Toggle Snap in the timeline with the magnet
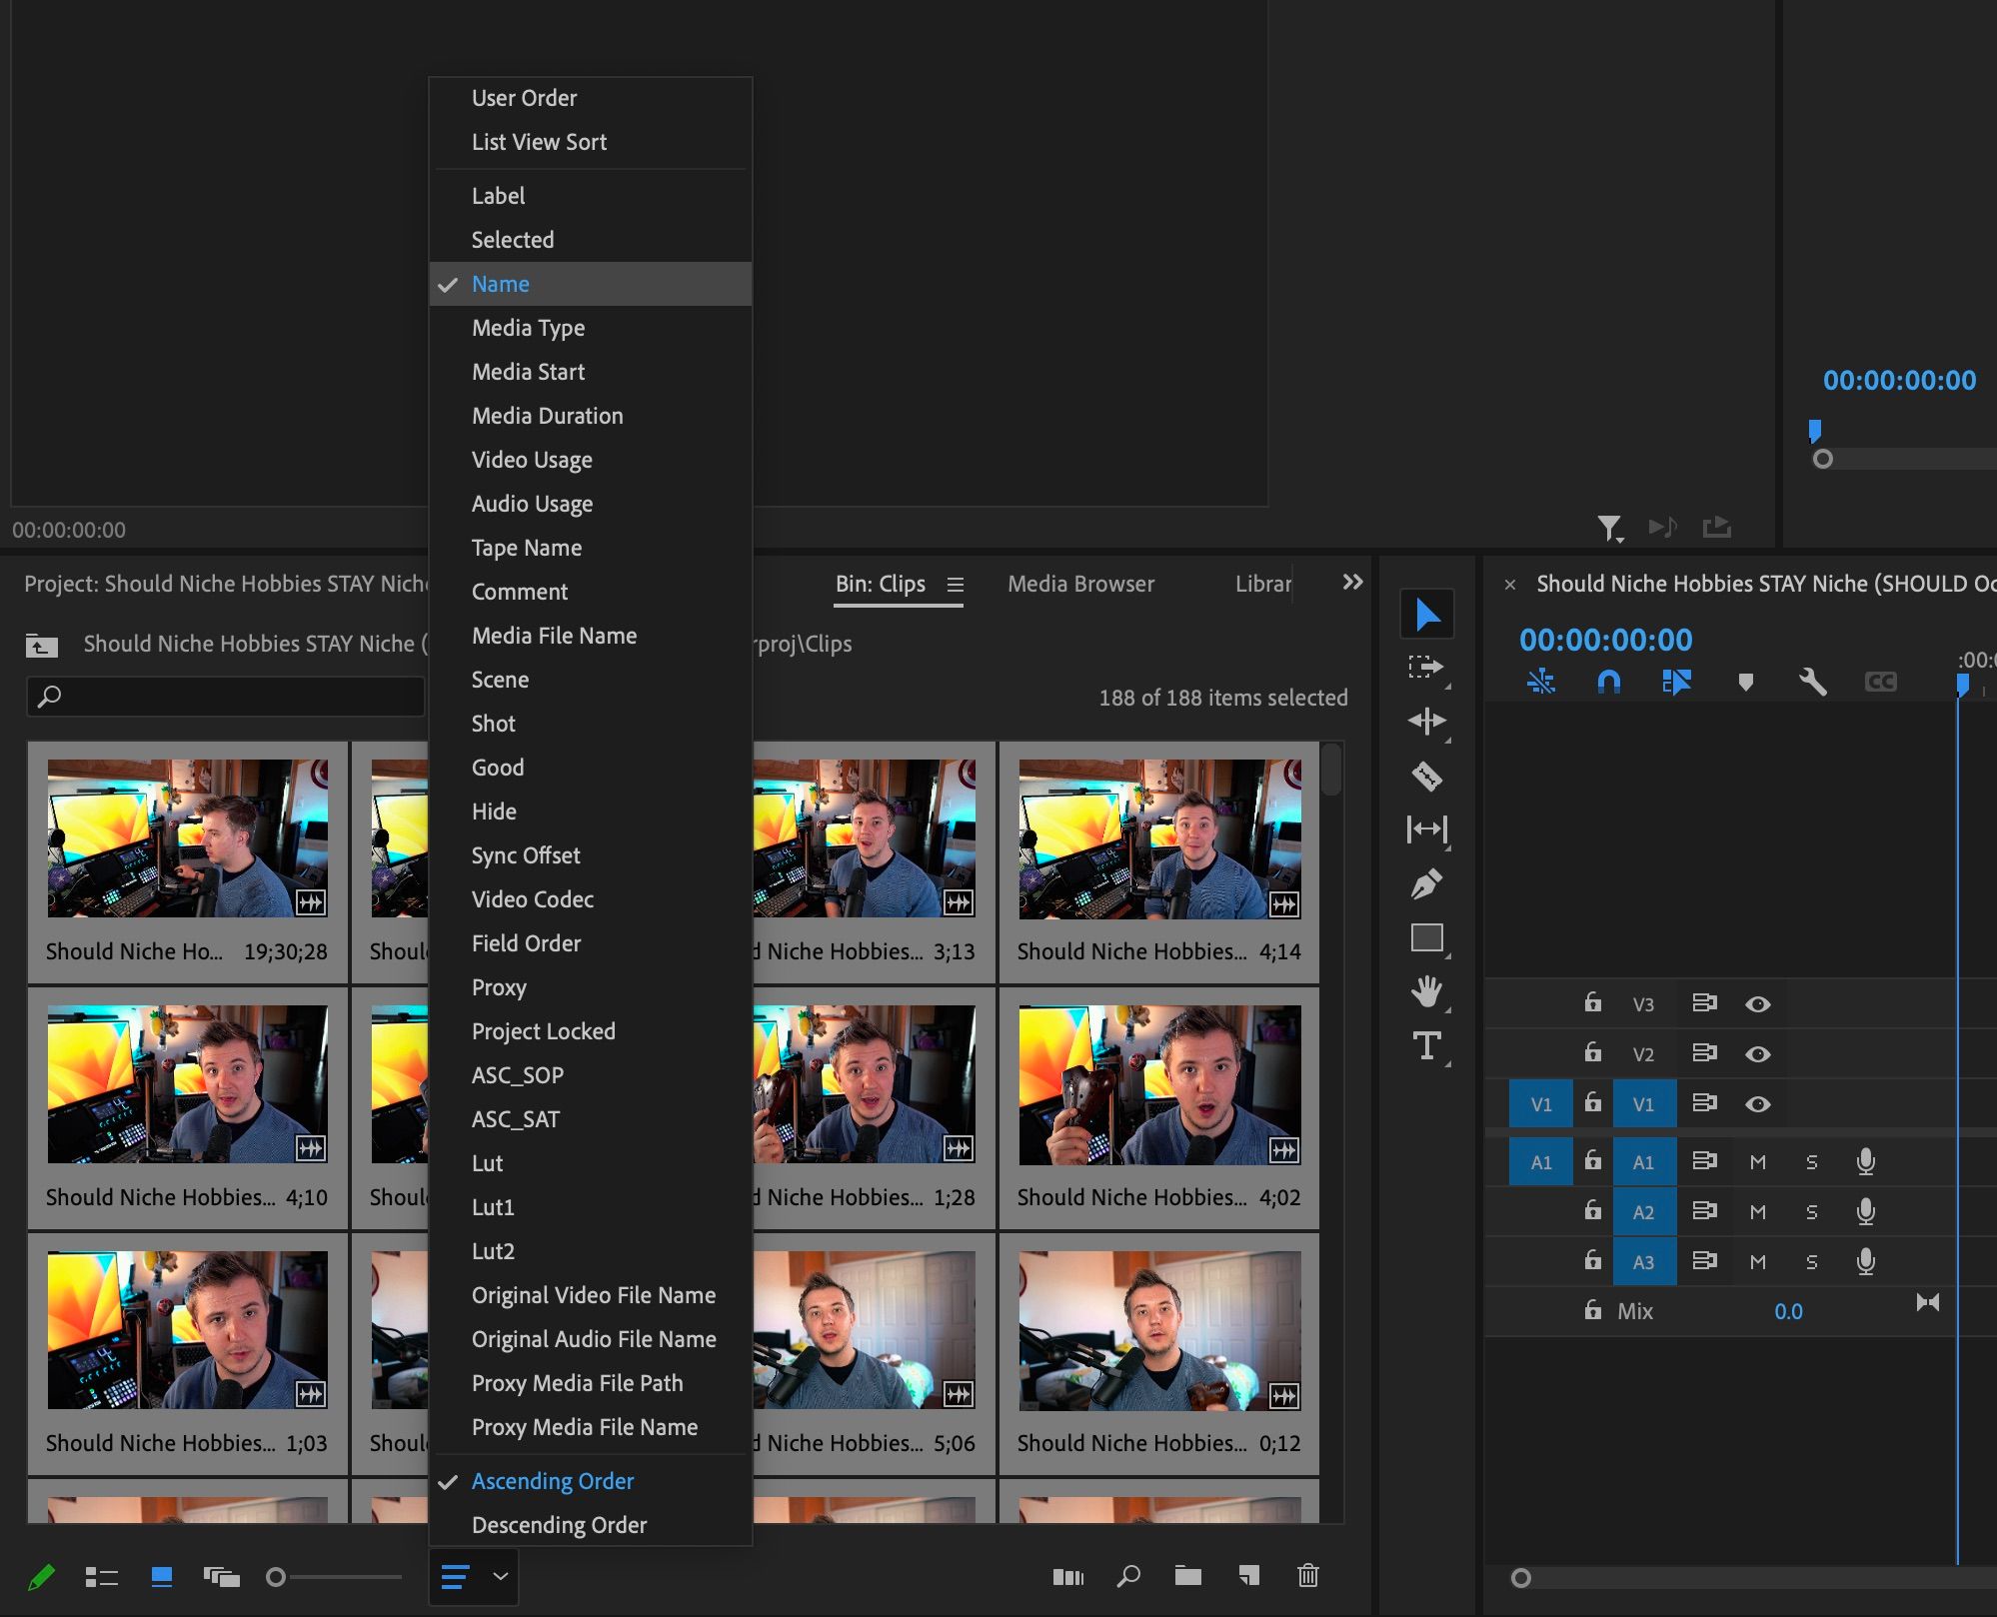 click(x=1609, y=683)
